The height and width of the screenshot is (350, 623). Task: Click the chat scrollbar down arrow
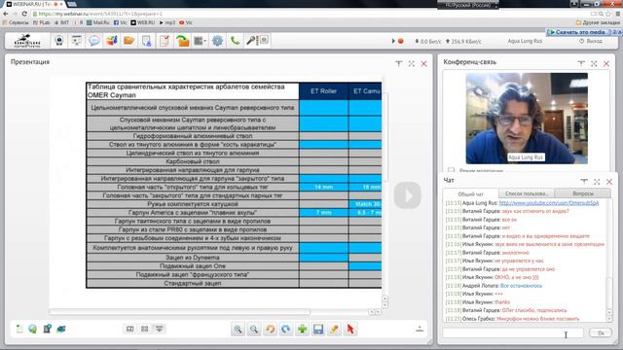pos(609,318)
